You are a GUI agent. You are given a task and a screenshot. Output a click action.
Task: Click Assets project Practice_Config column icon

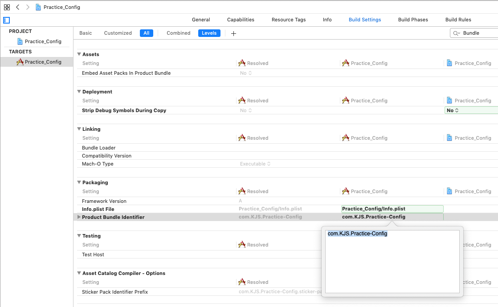(x=449, y=63)
